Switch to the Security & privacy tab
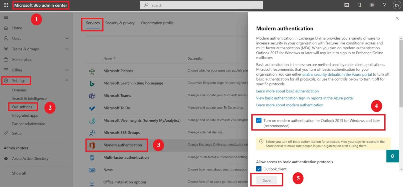This screenshot has width=403, height=187. 120,23
